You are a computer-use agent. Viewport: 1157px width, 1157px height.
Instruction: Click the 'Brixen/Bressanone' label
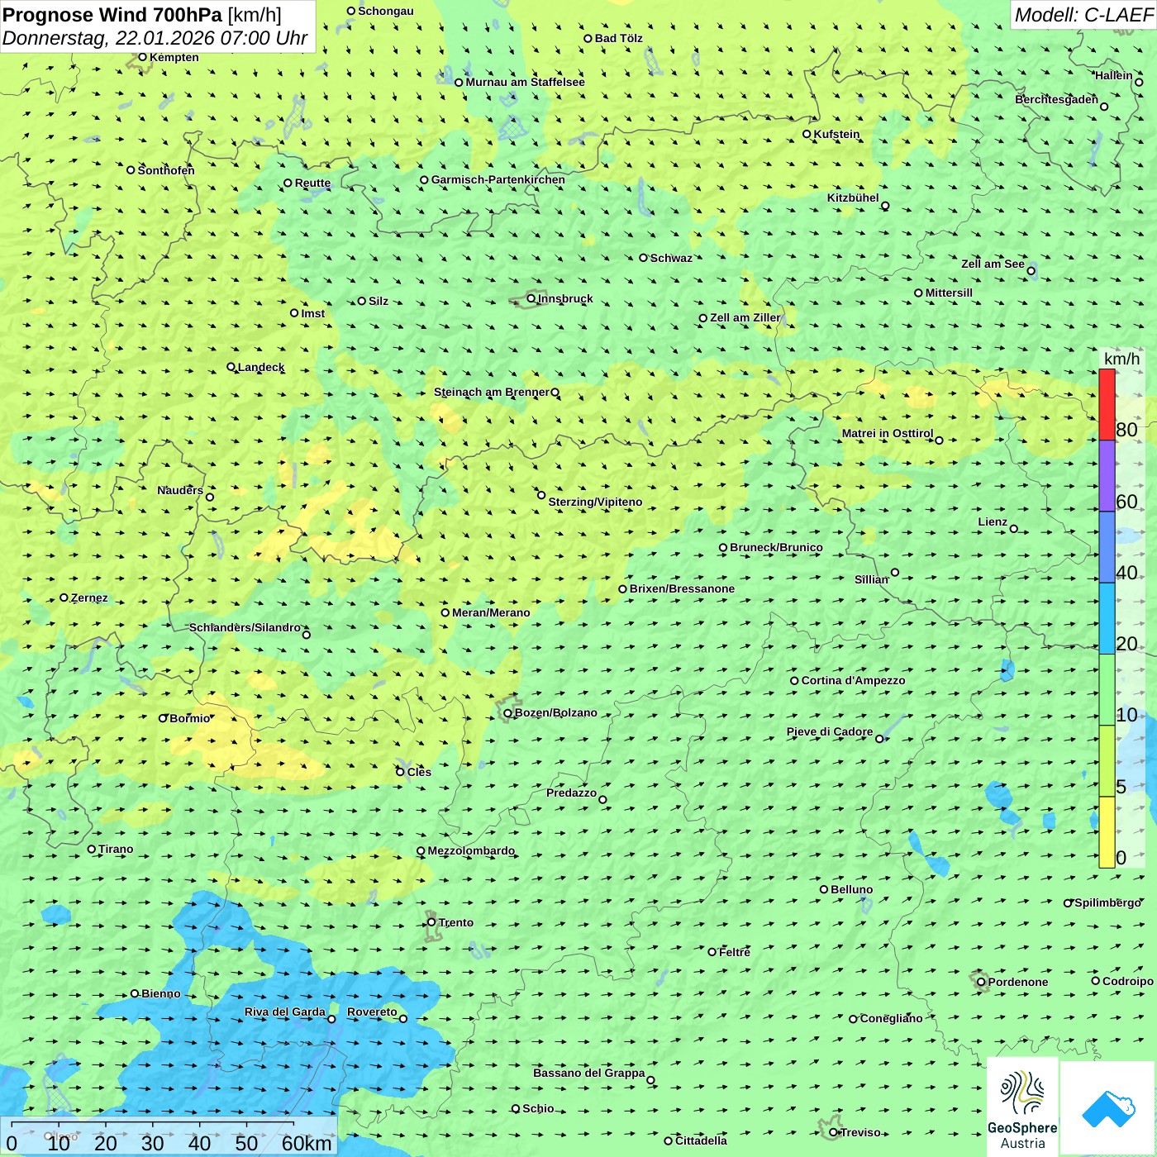[x=682, y=588]
